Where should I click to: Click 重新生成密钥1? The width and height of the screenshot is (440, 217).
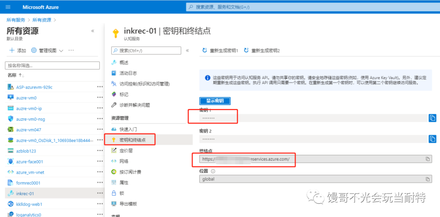pos(220,51)
